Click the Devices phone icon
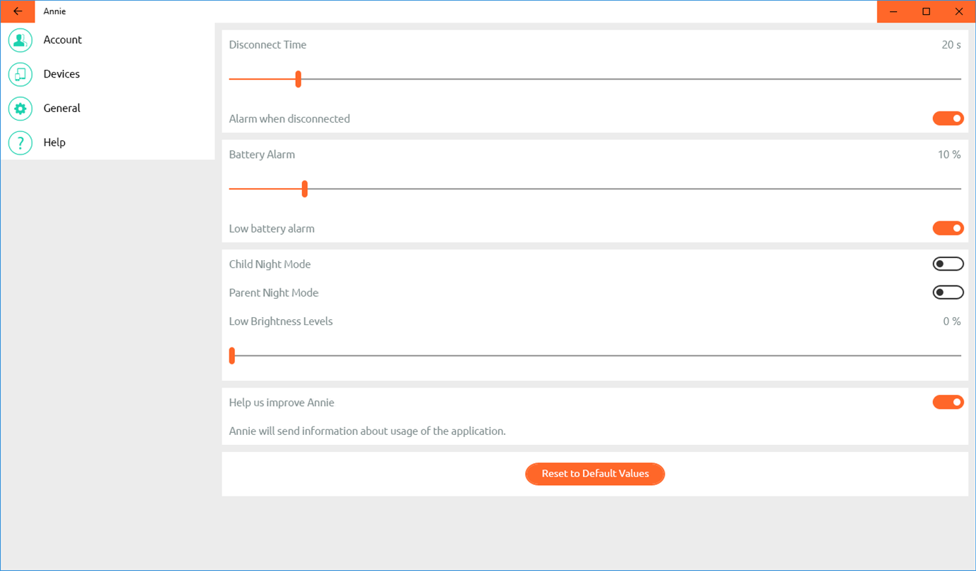The image size is (976, 571). click(20, 74)
